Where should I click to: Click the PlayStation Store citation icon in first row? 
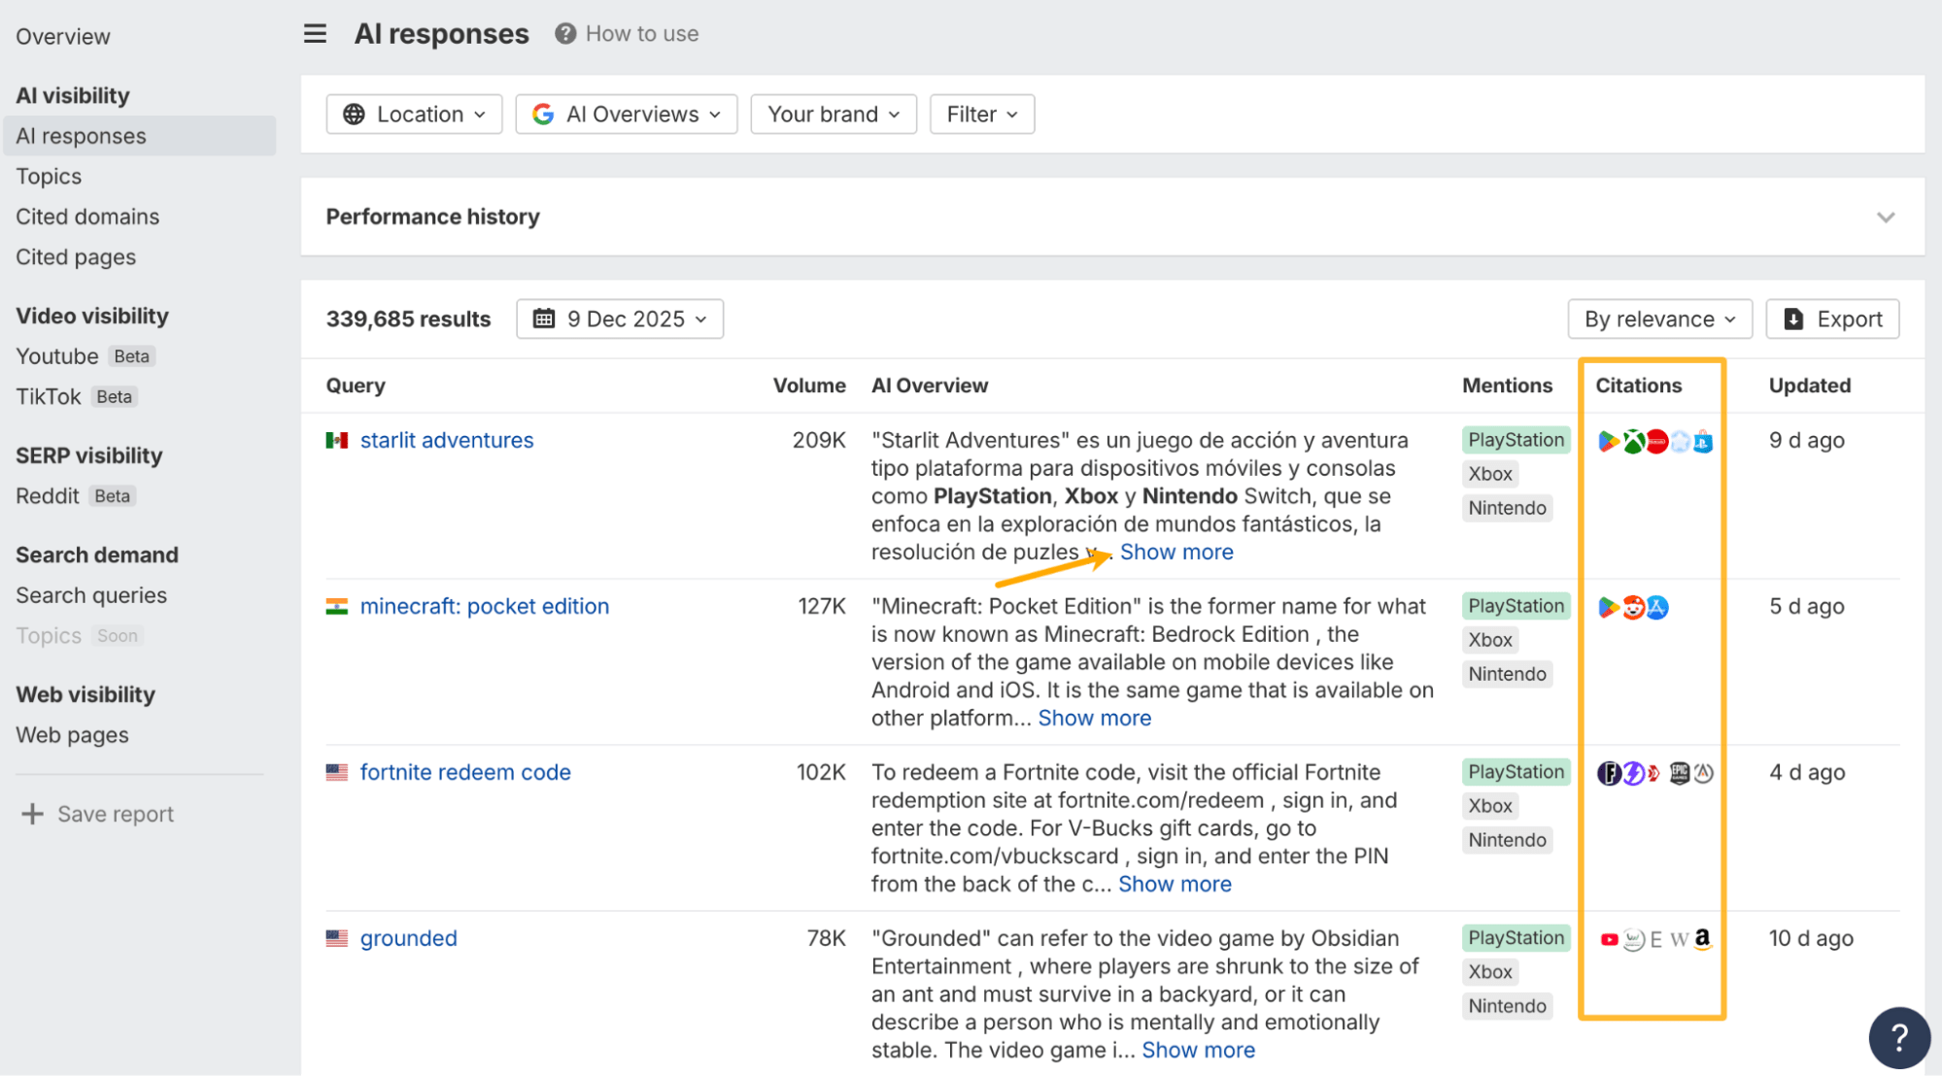(1703, 442)
